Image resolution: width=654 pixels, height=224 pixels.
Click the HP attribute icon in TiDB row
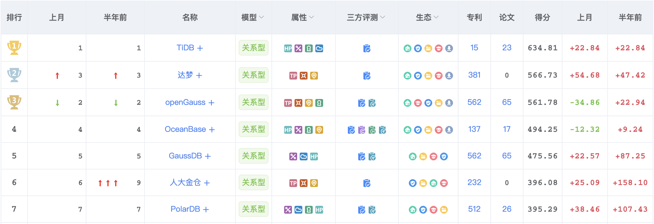pos(288,49)
